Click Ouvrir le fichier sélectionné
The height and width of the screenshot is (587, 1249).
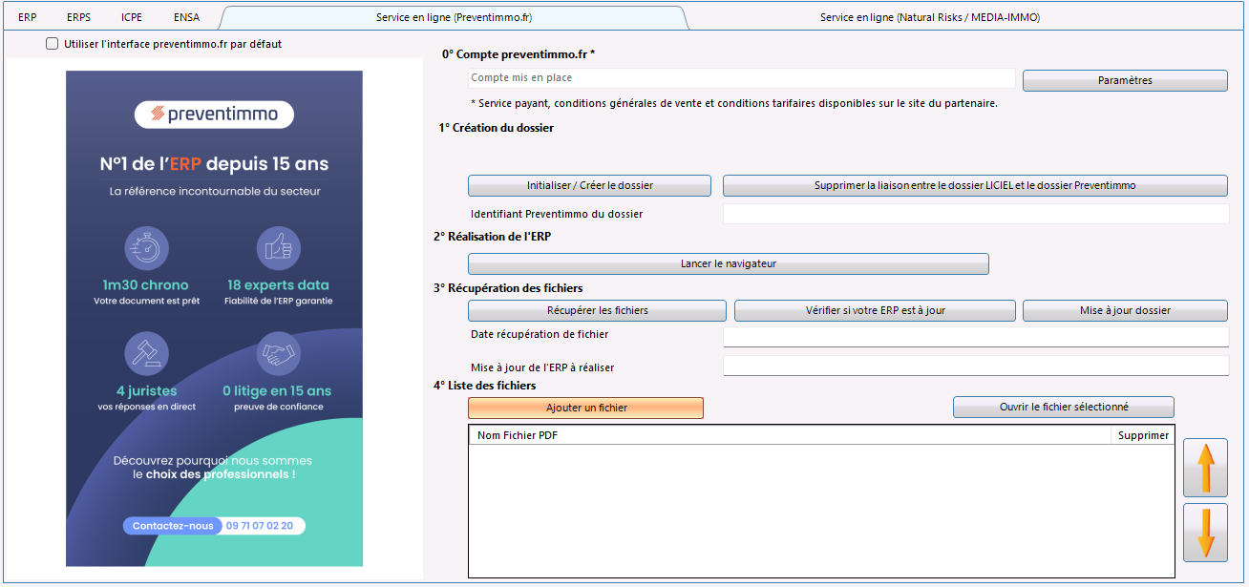point(1064,407)
